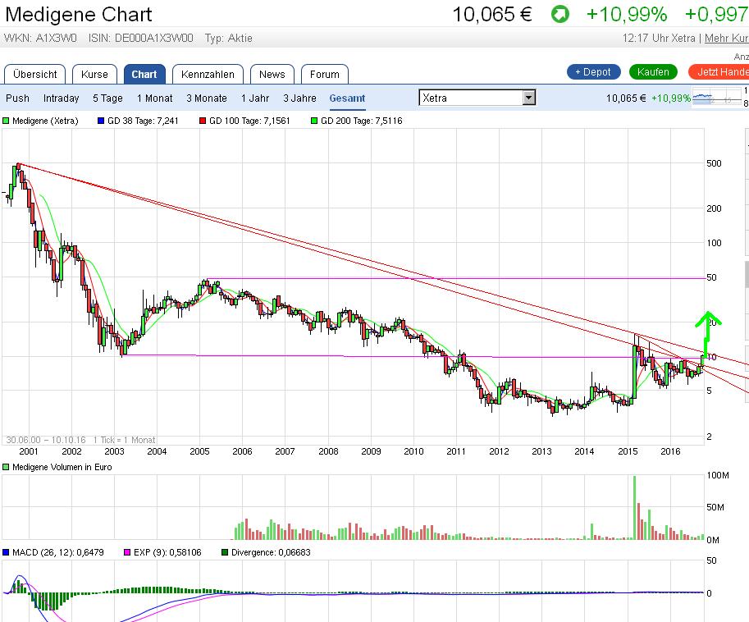Switch chart to 1 Jahr
Screen dimensions: 749x622
pyautogui.click(x=255, y=98)
